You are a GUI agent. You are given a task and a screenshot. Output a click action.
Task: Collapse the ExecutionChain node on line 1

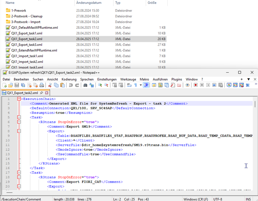point(19,99)
